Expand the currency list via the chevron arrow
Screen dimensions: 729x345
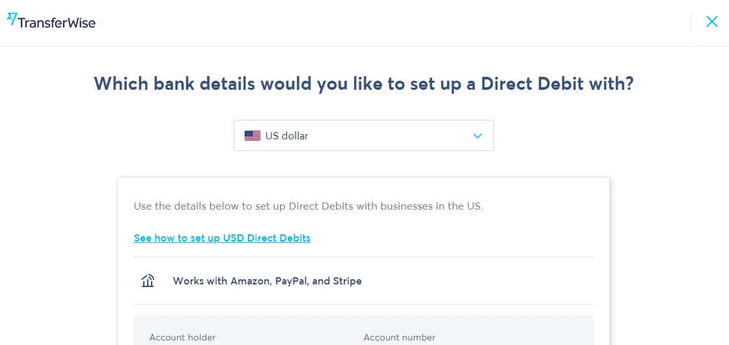coord(478,136)
